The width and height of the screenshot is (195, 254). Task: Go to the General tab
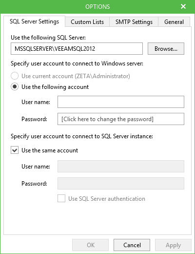click(x=174, y=22)
